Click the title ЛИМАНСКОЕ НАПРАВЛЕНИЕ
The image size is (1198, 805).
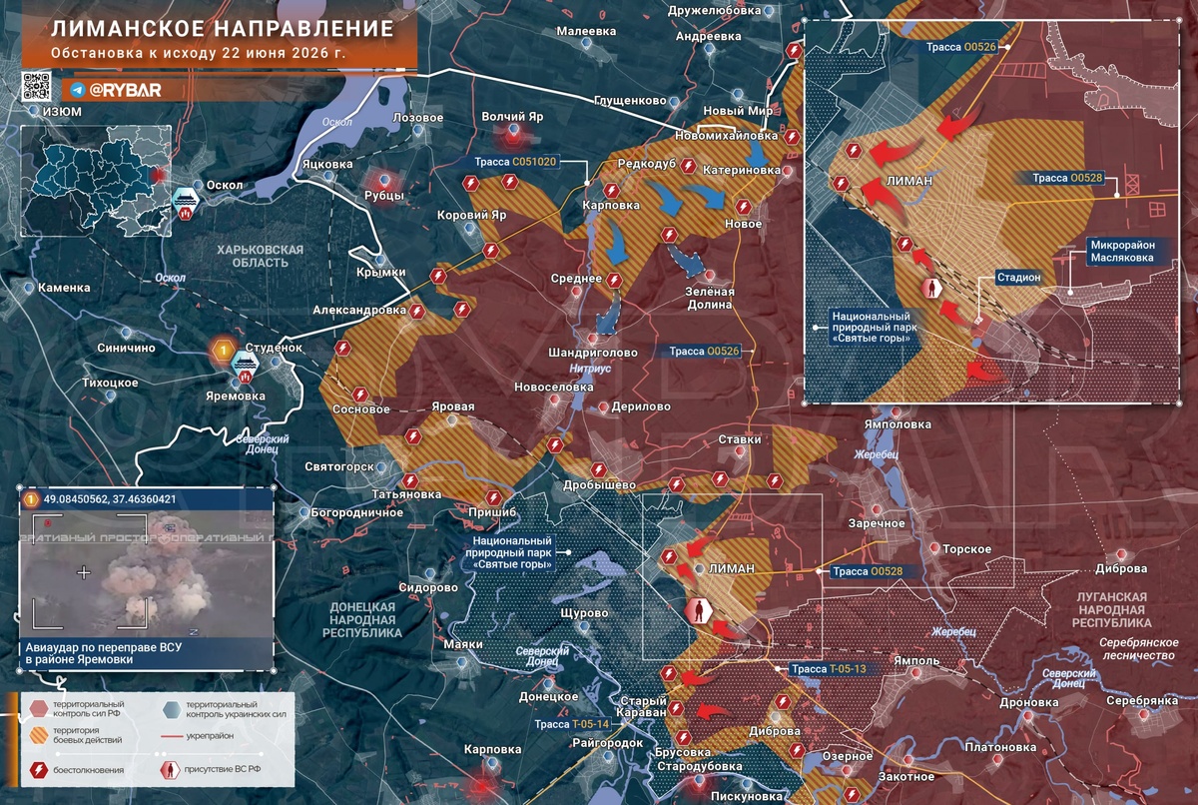pyautogui.click(x=221, y=29)
